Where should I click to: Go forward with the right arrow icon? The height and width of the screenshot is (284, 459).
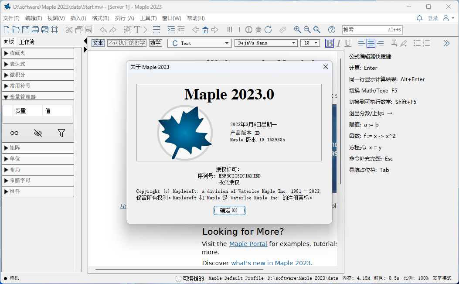pos(215,30)
